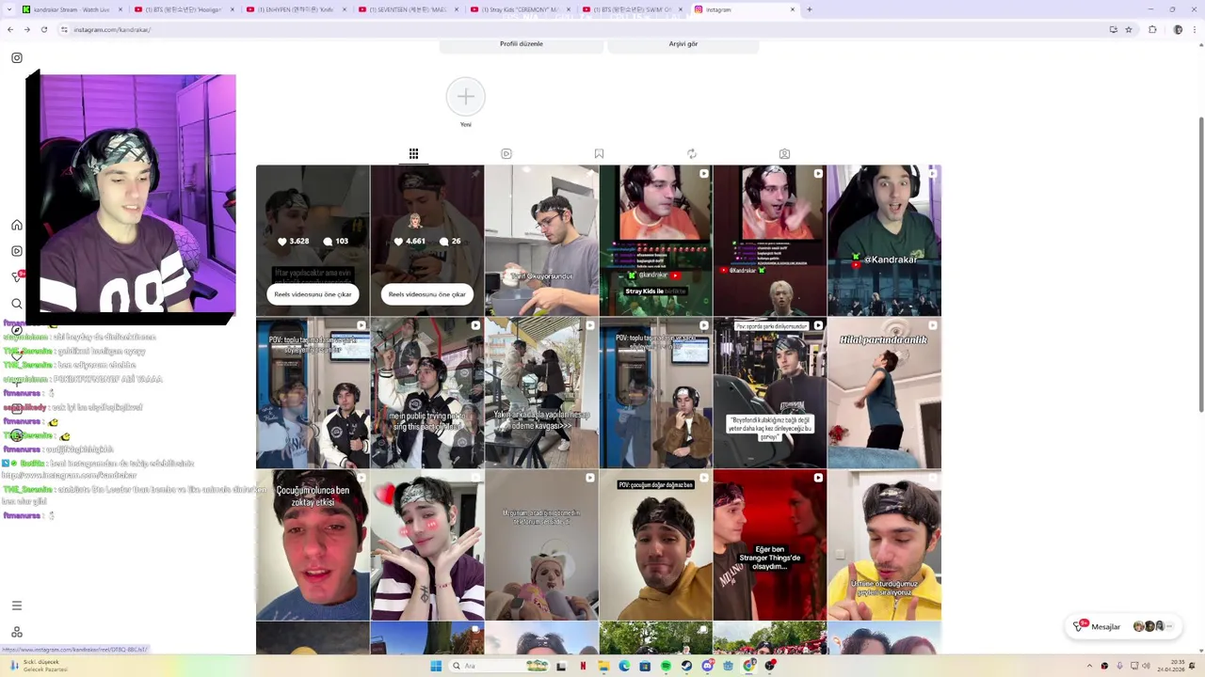Close the Instagram browser tab
The height and width of the screenshot is (677, 1205).
point(792,9)
